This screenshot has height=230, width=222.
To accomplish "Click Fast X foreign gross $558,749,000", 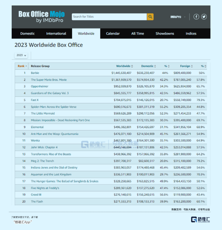I will pos(182,100).
